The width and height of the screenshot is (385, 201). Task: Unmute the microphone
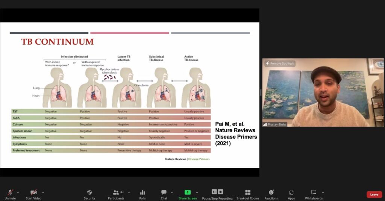coord(10,192)
